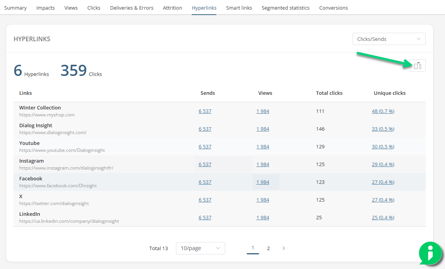Click the Total clicks column header
The width and height of the screenshot is (445, 269).
pyautogui.click(x=329, y=93)
